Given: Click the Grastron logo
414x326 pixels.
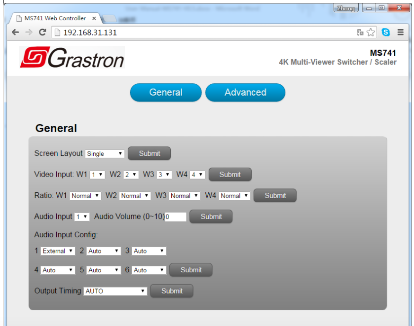Looking at the screenshot, I should [72, 58].
